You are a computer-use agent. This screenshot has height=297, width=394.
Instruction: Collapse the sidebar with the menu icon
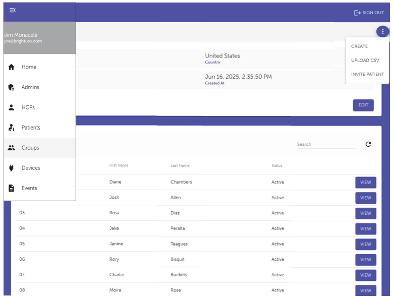(12, 10)
